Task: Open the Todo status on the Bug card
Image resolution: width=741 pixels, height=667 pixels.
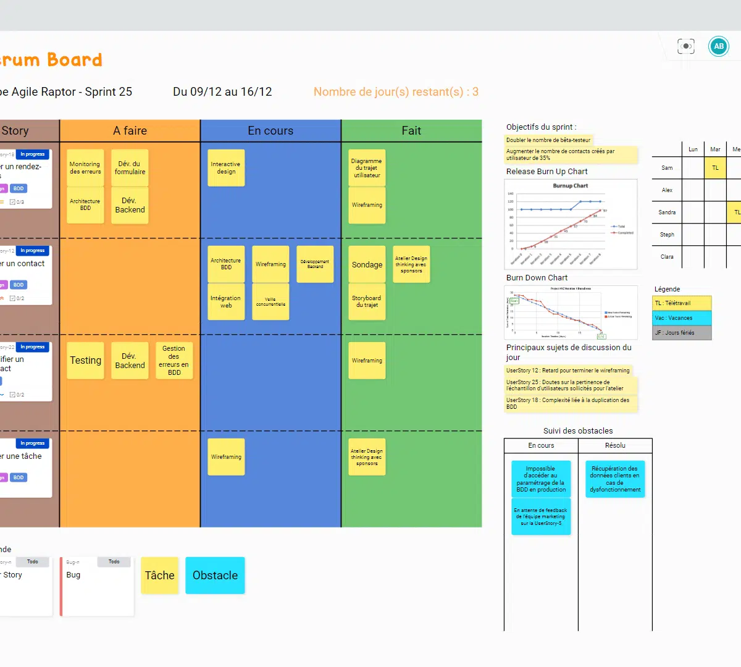Action: (x=114, y=562)
